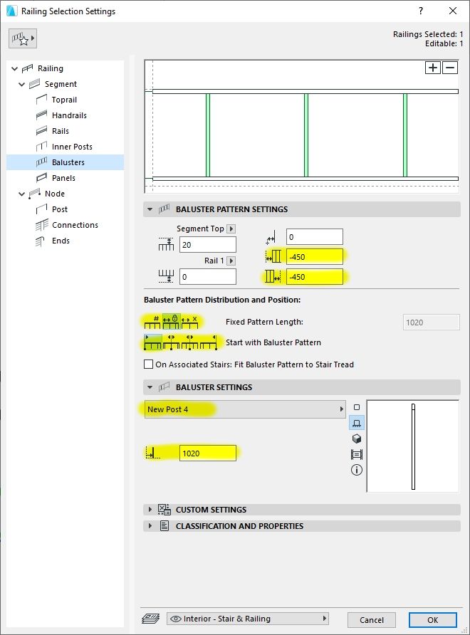Select Rails in the tree

coord(60,131)
